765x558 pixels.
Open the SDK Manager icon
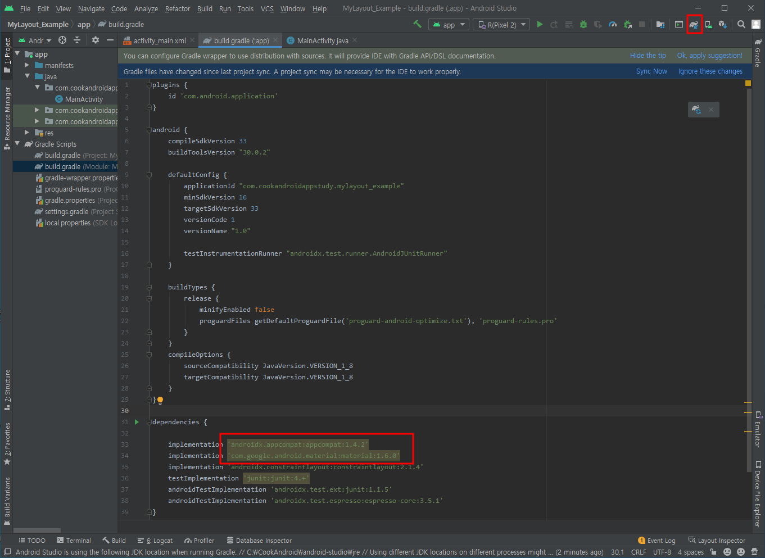pos(723,24)
